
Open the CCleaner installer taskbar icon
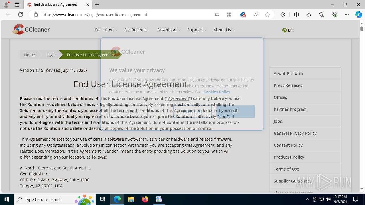click(159, 199)
